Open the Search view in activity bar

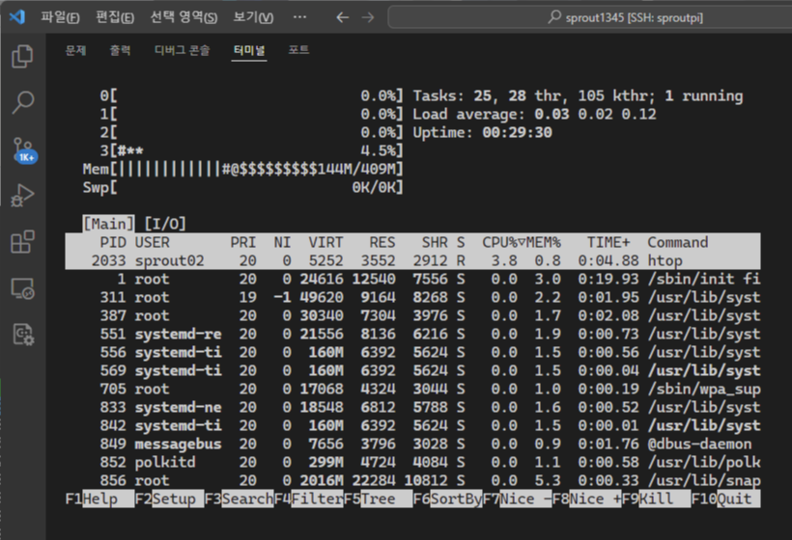coord(23,102)
